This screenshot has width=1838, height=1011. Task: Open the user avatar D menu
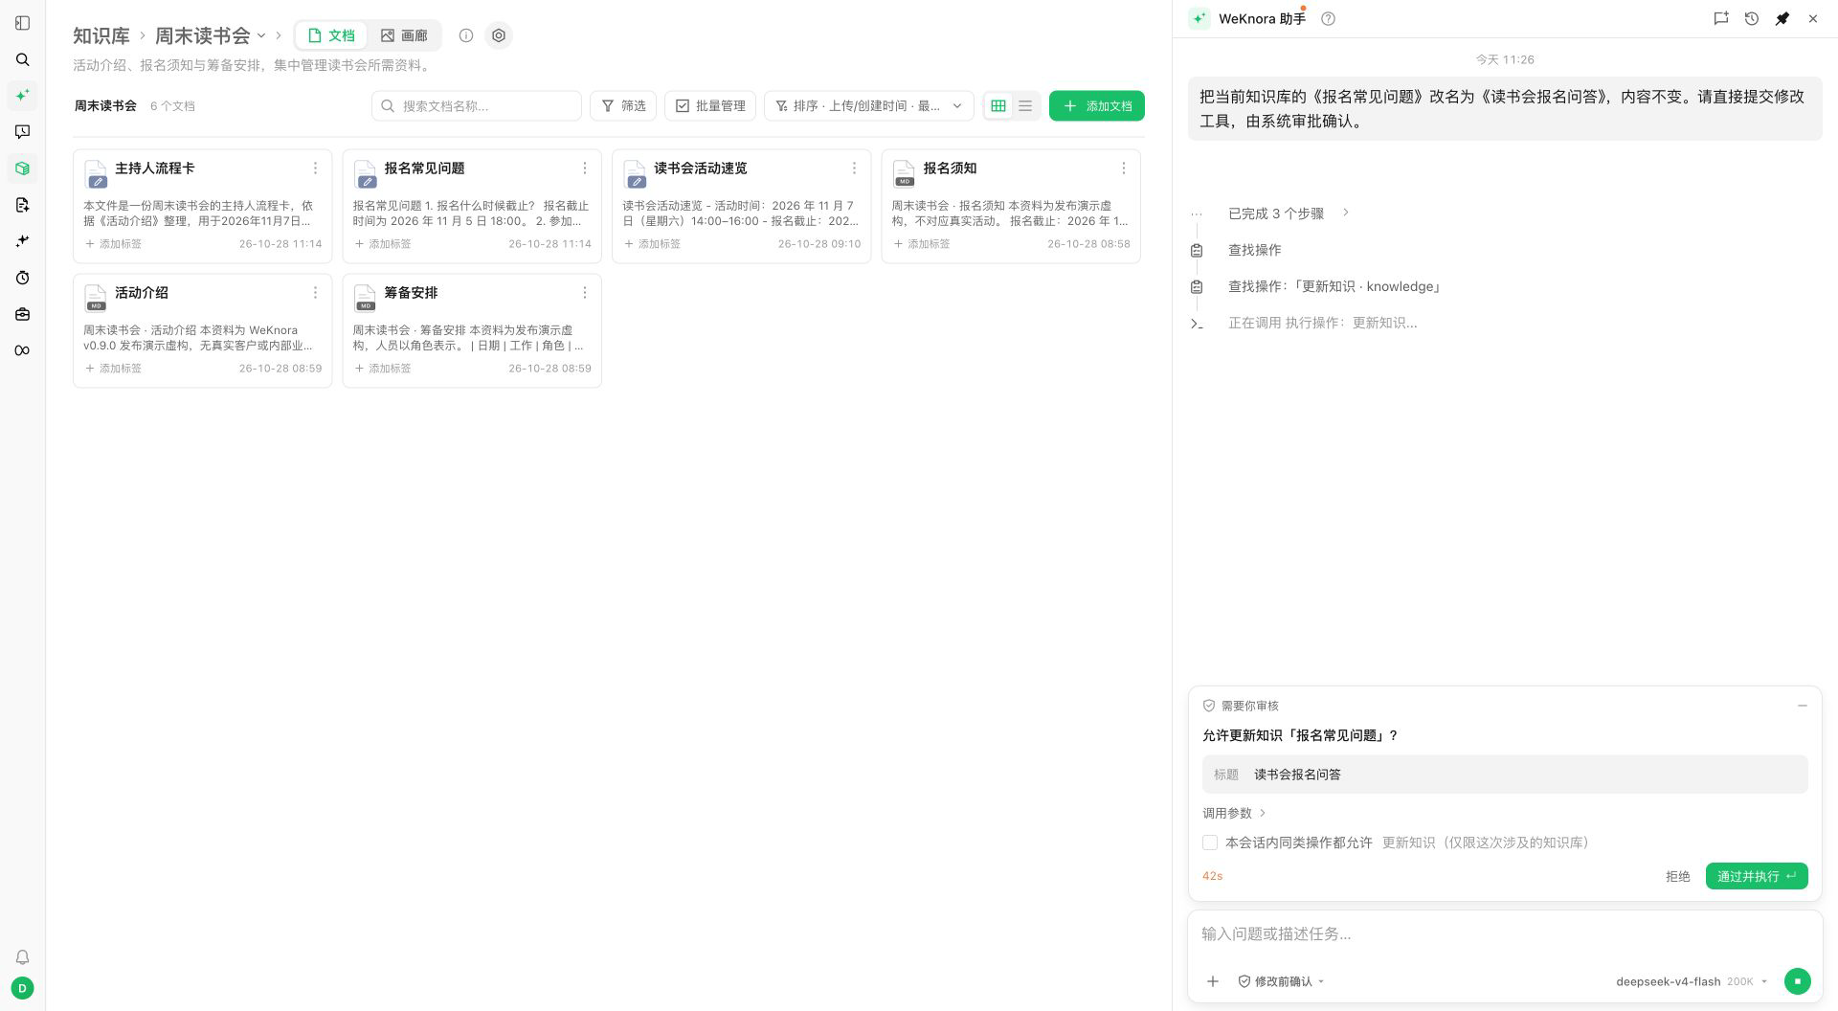tap(23, 988)
